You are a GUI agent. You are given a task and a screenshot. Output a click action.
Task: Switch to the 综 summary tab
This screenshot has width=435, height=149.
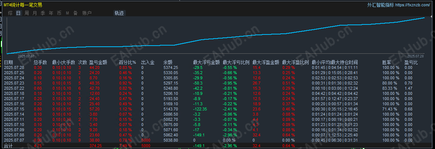coord(10,13)
